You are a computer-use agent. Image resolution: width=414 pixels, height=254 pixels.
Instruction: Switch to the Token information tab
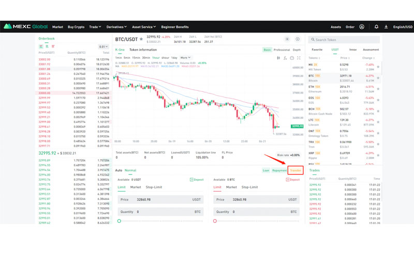(x=143, y=50)
